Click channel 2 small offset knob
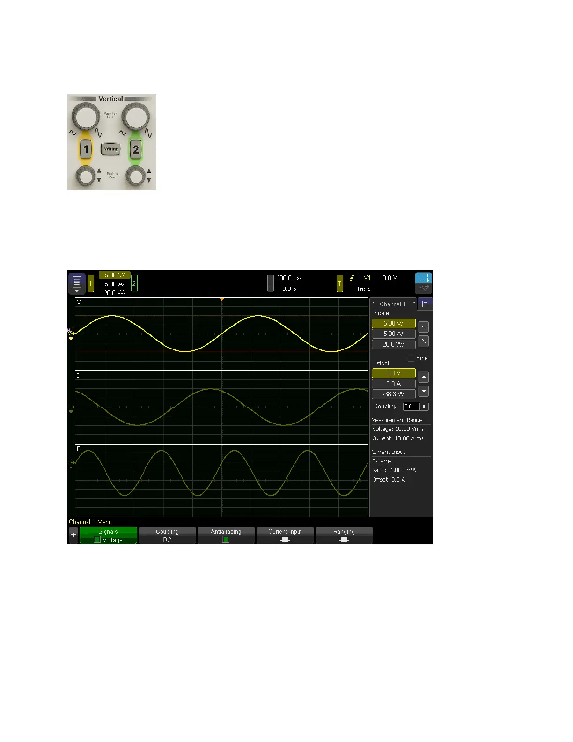 point(136,177)
